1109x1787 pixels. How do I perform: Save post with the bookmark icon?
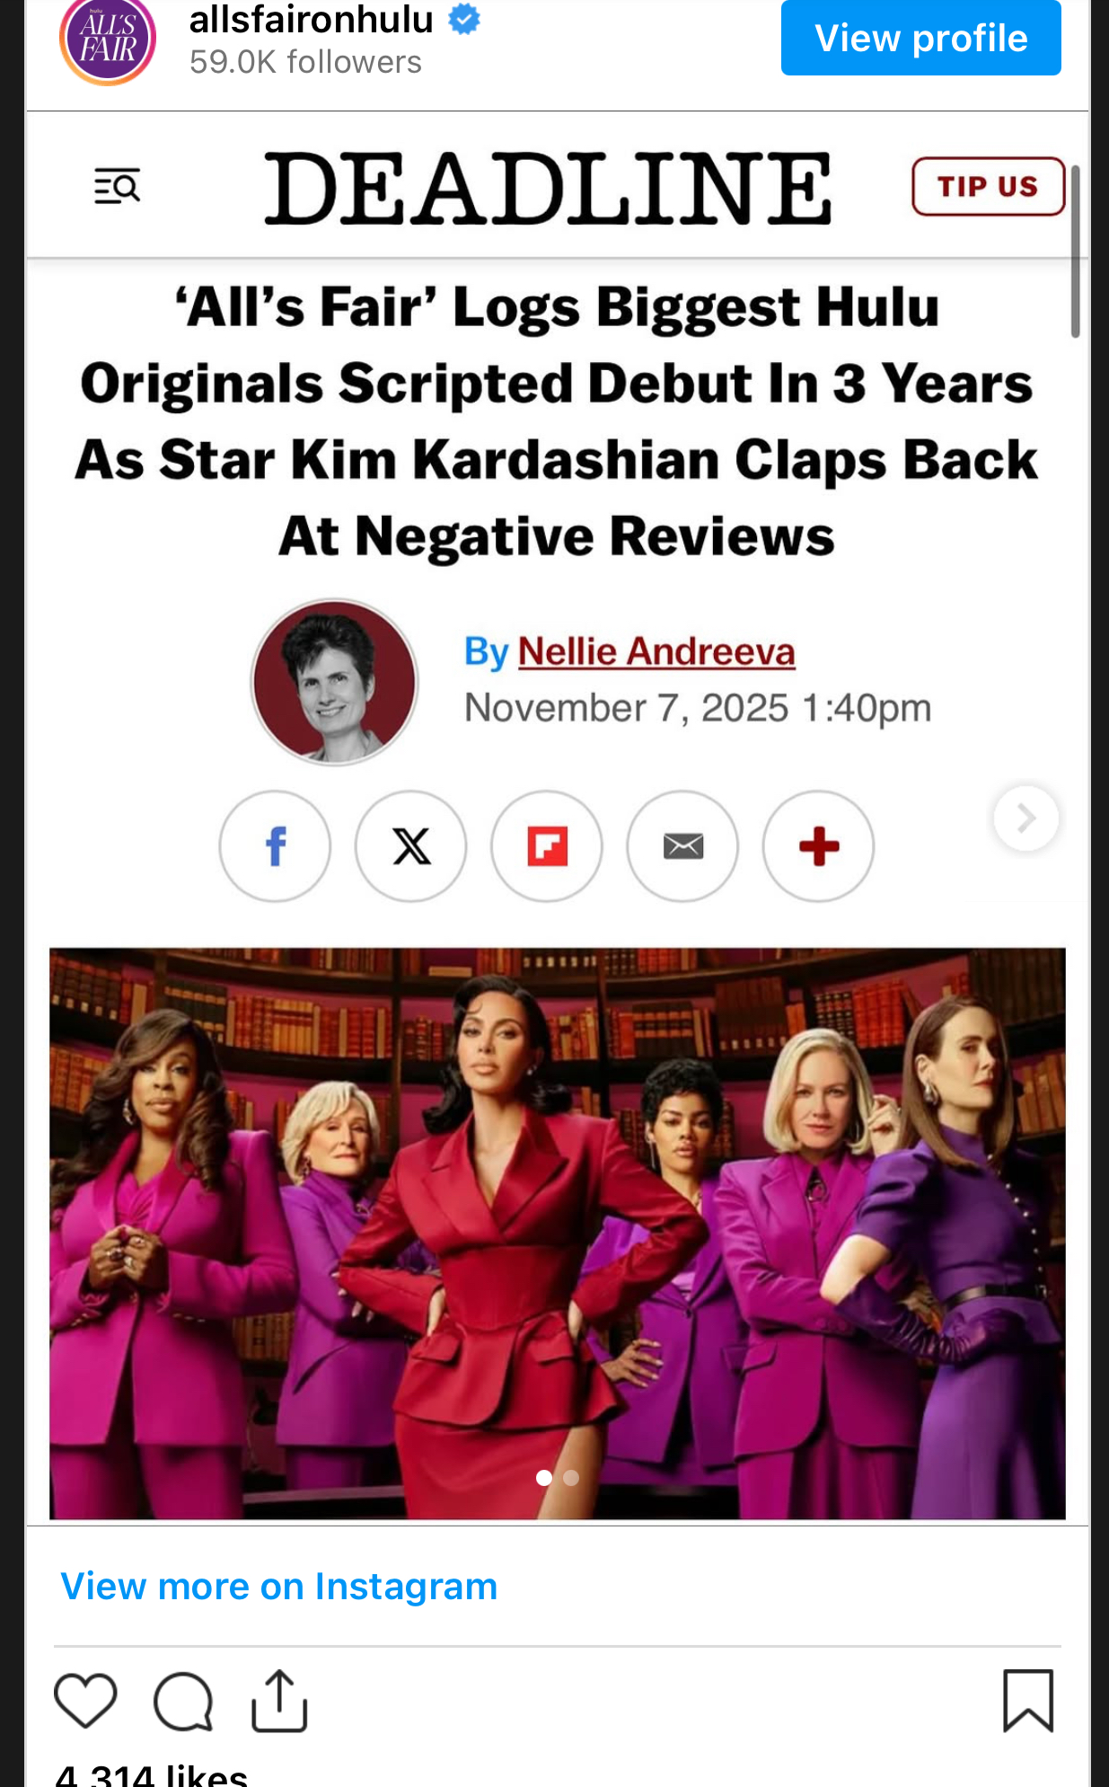pos(1028,1700)
